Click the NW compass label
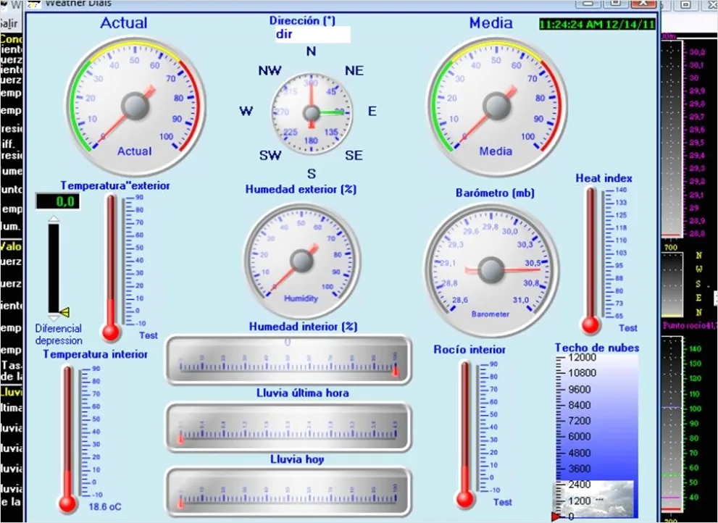 (x=270, y=70)
